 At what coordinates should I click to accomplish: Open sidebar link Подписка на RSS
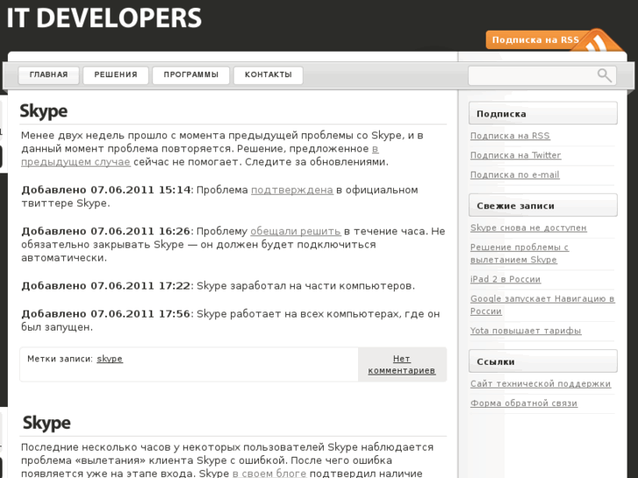tap(510, 136)
